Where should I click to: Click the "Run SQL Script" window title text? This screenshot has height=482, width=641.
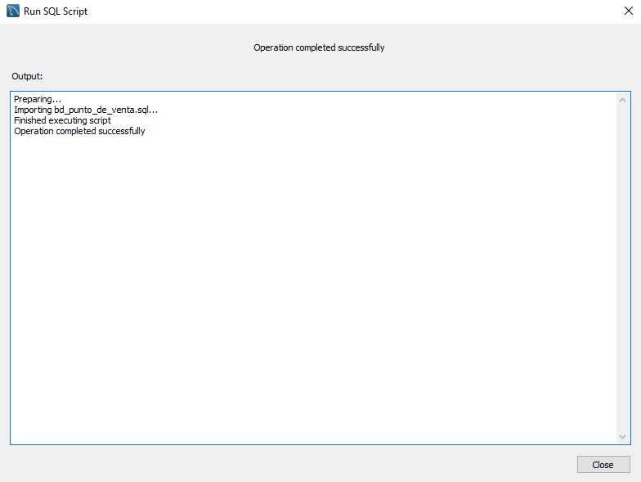(56, 11)
